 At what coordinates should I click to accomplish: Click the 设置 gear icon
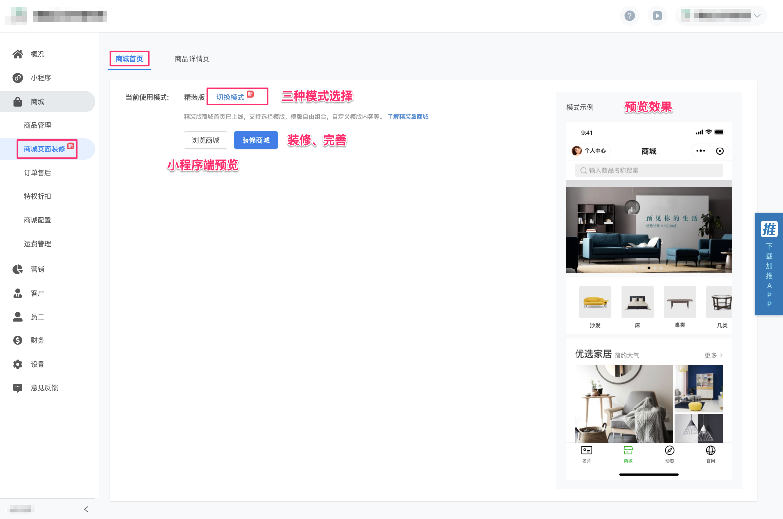click(18, 364)
